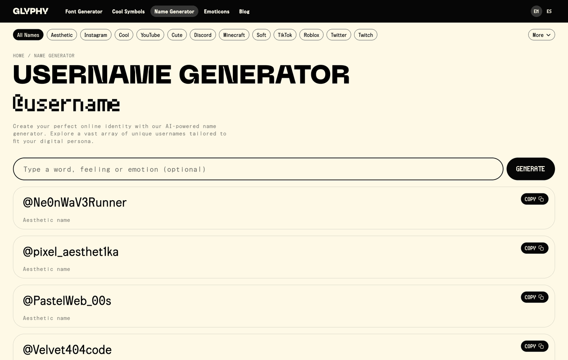The height and width of the screenshot is (360, 568).
Task: Open Blog nav item
Action: tap(244, 11)
